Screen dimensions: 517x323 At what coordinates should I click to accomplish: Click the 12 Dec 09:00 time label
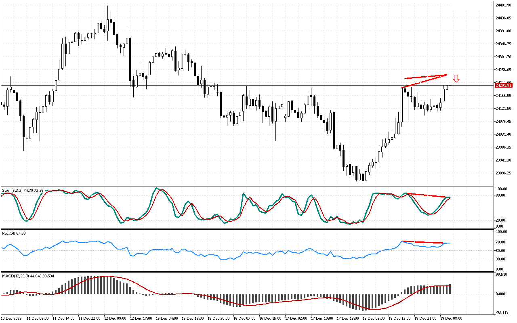tap(115, 318)
